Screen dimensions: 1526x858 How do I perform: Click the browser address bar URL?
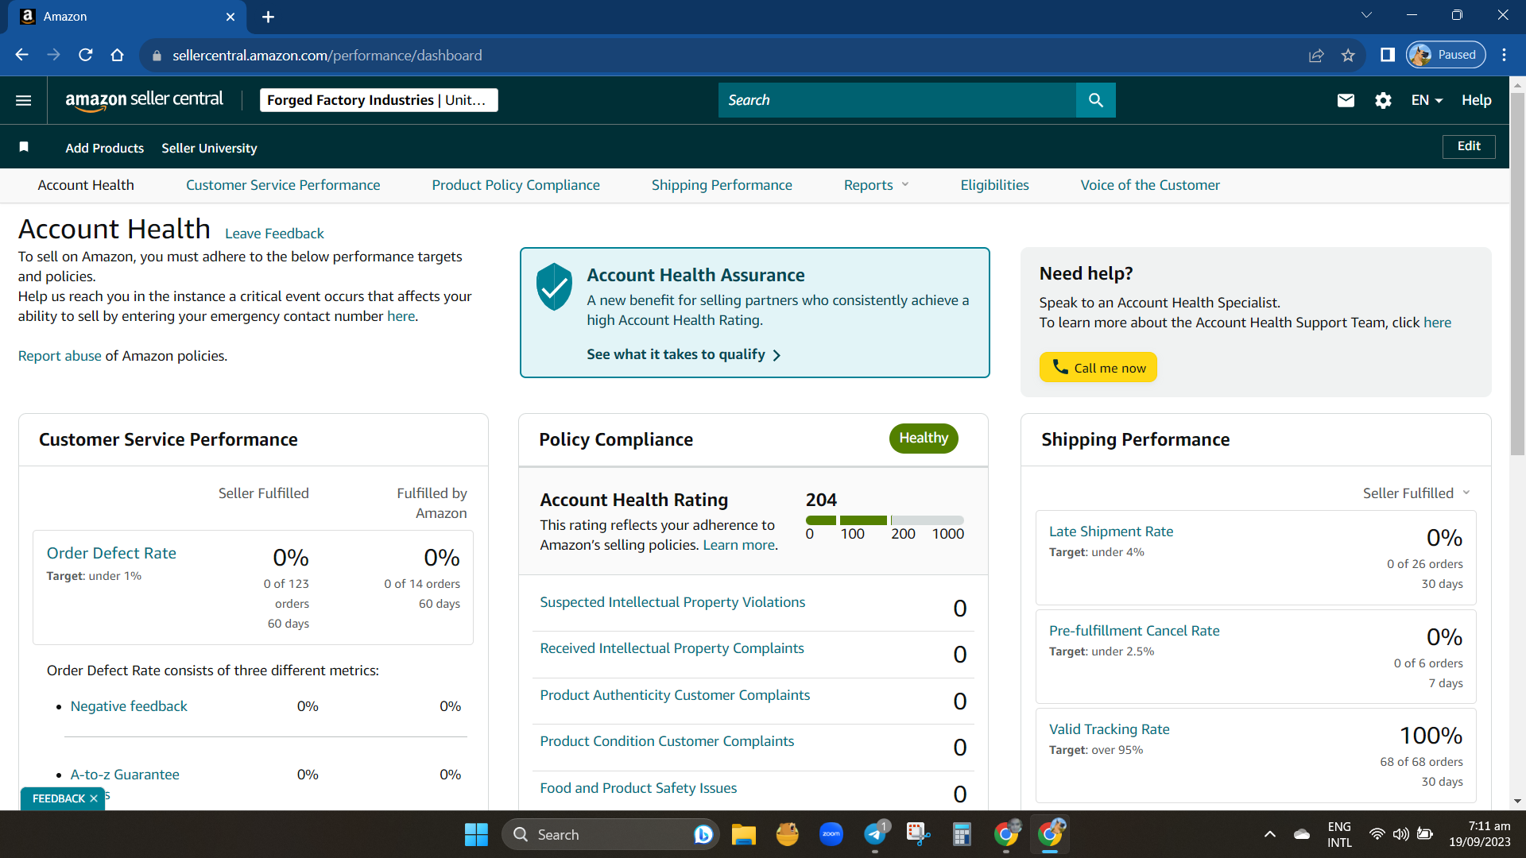tap(327, 56)
